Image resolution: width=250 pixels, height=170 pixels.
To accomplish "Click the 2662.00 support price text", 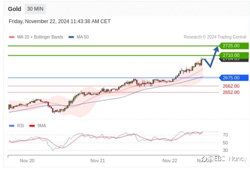I will click(231, 86).
